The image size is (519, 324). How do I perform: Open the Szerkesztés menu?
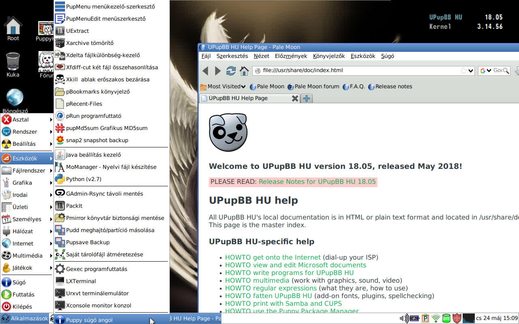[x=232, y=56]
